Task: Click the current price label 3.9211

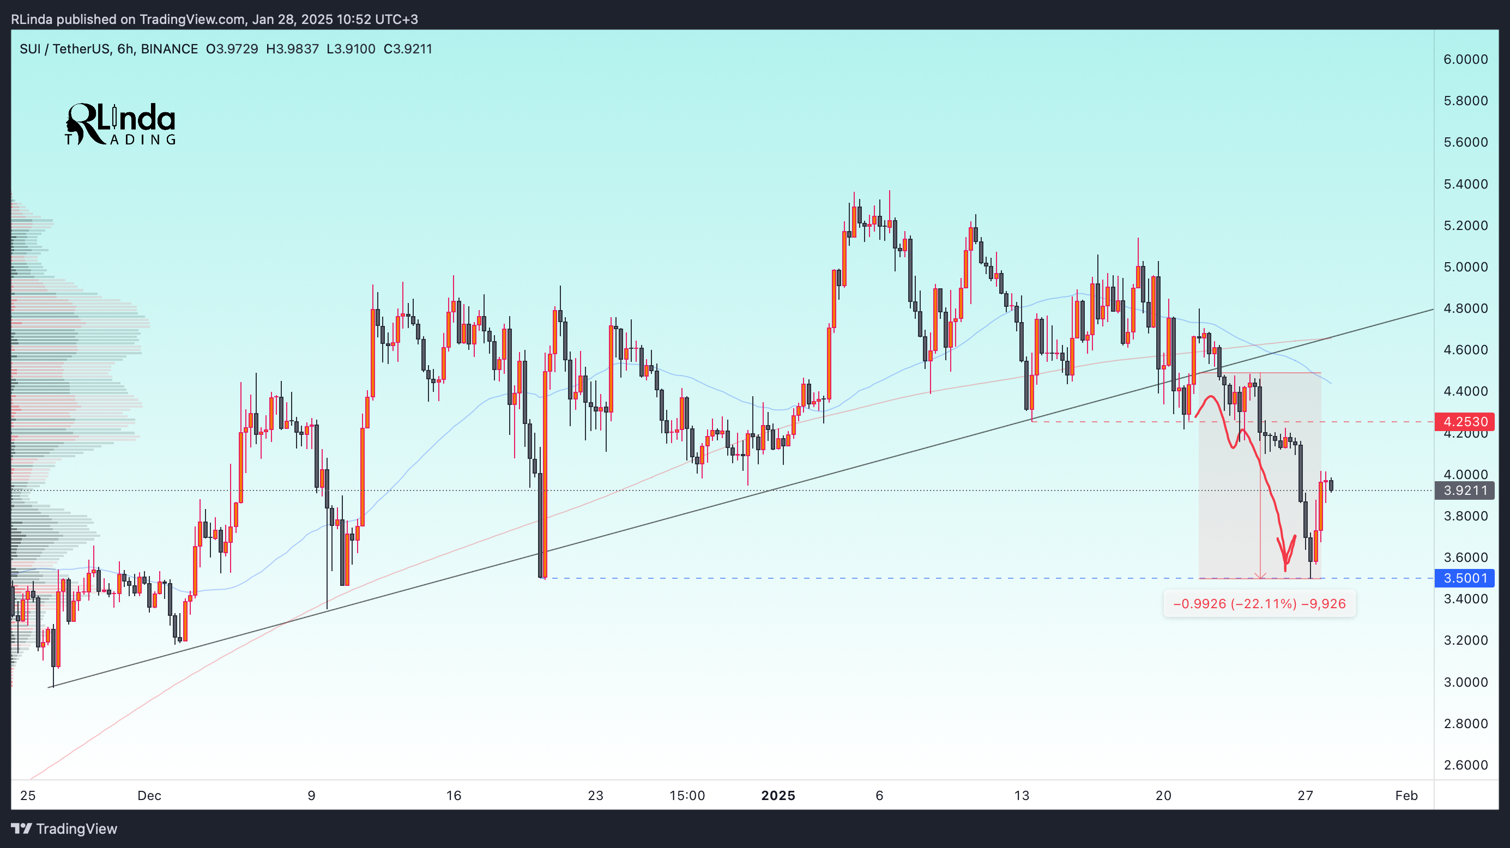Action: coord(1464,490)
